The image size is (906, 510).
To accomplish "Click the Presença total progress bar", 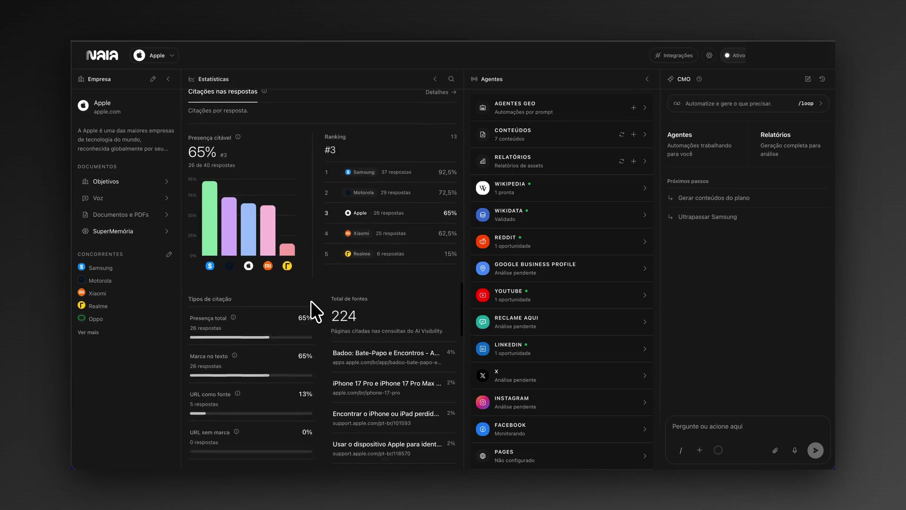I will coord(251,337).
